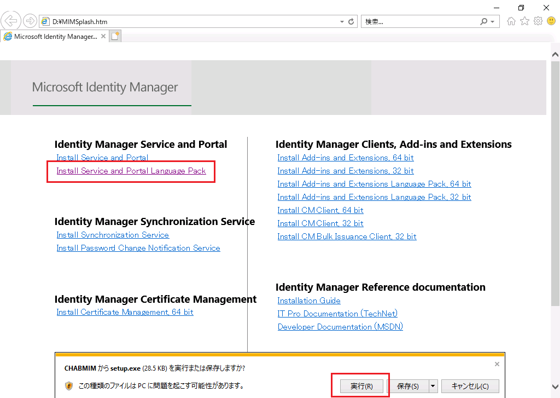The width and height of the screenshot is (560, 398).
Task: Click the キャンセル(C) cancel button
Action: pos(470,386)
